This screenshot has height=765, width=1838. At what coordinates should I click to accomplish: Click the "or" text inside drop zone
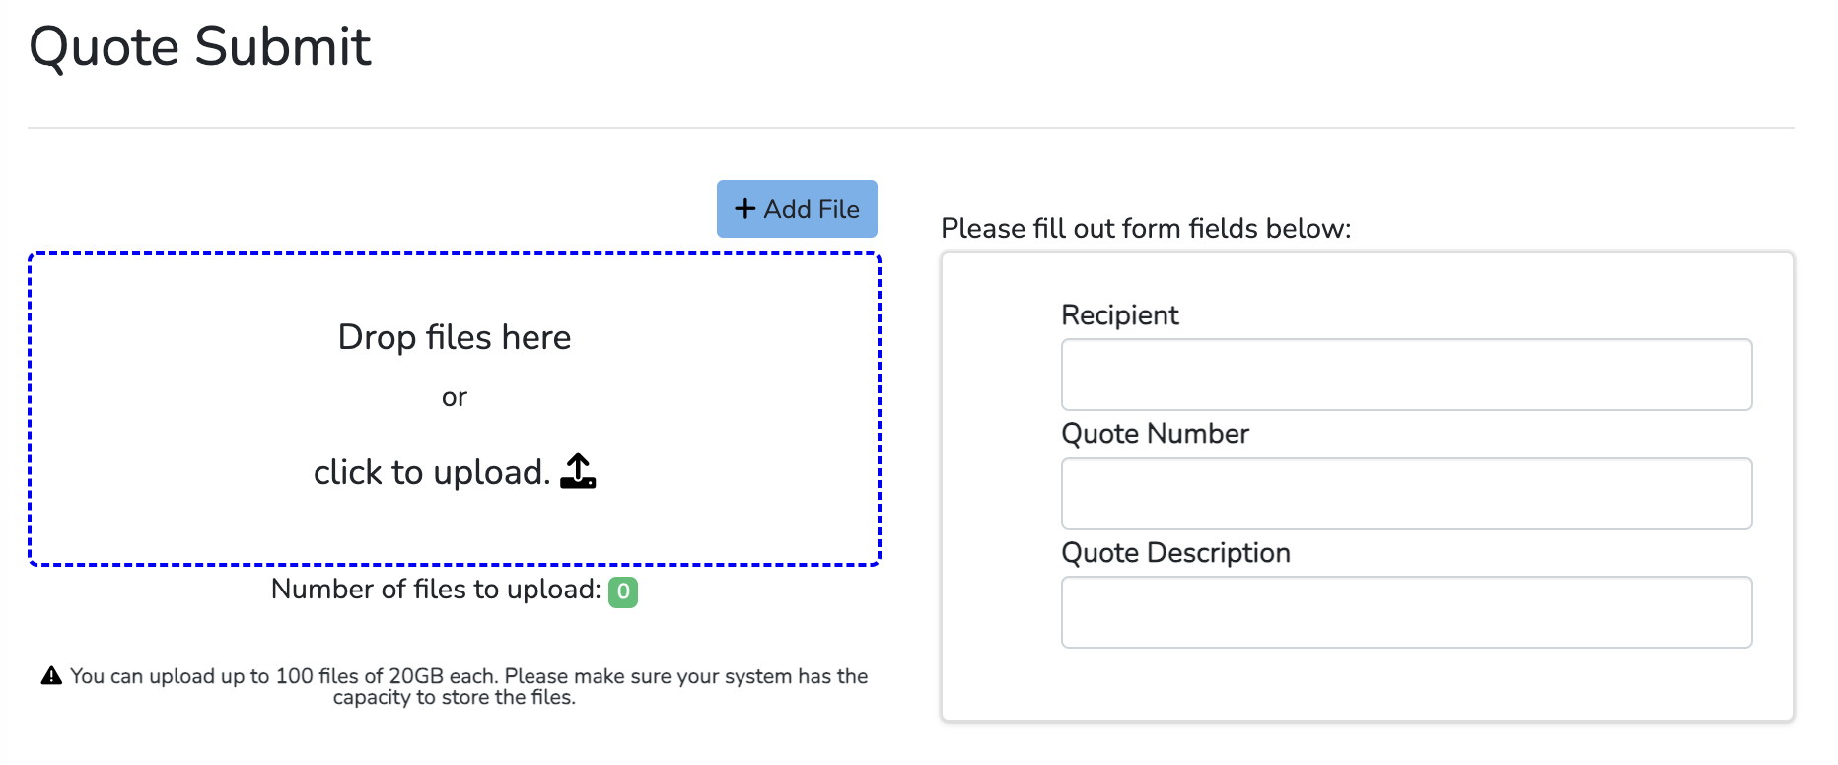[454, 397]
